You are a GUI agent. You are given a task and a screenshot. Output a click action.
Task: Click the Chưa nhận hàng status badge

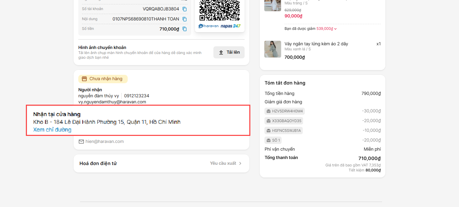pyautogui.click(x=103, y=79)
